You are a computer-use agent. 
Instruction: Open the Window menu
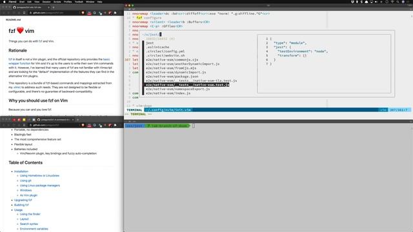point(90,1)
